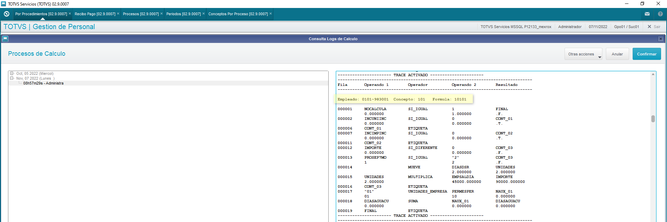This screenshot has height=222, width=667.
Task: Click the date 07/11/2022 in header
Action: 598,27
